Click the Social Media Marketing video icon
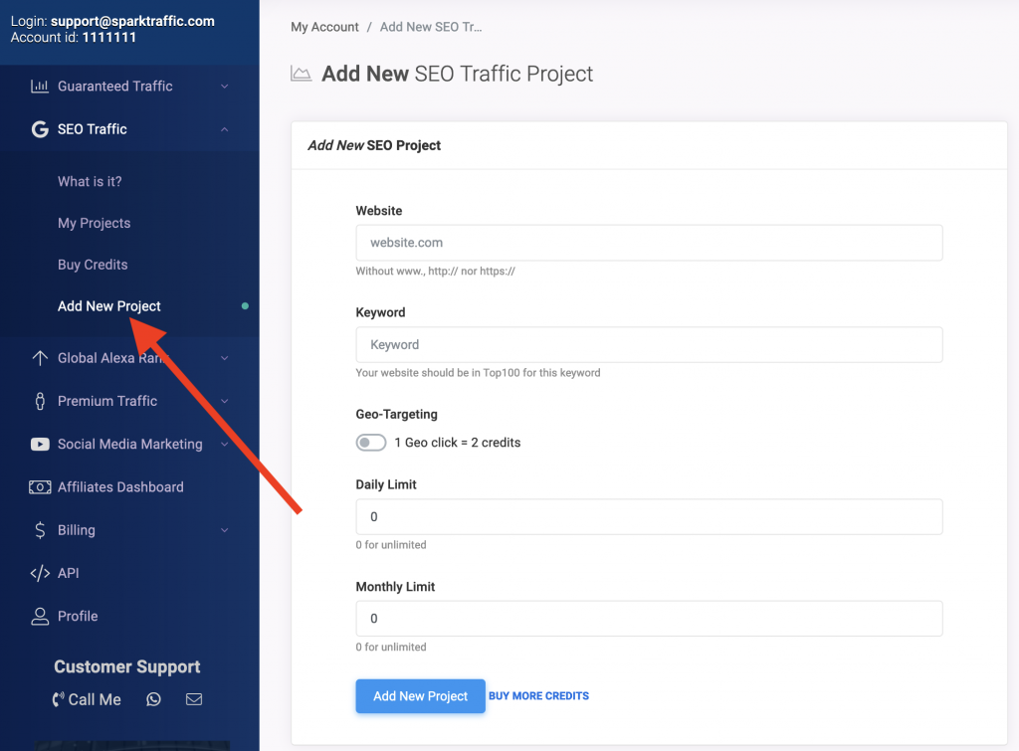 pos(40,444)
